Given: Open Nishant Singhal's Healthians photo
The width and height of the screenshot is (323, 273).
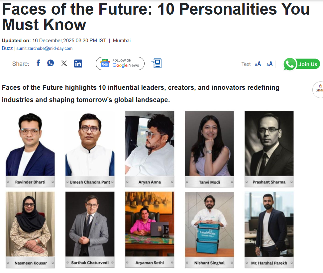Looking at the screenshot, I should (x=209, y=224).
